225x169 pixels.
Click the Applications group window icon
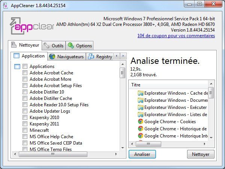[17, 66]
